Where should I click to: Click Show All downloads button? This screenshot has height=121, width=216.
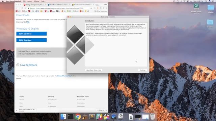[x=101, y=110]
